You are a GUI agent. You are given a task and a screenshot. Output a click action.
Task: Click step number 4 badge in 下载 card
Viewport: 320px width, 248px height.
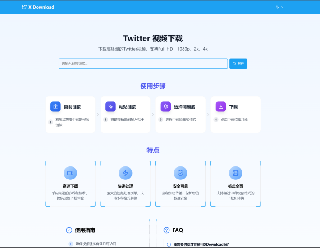216,119
